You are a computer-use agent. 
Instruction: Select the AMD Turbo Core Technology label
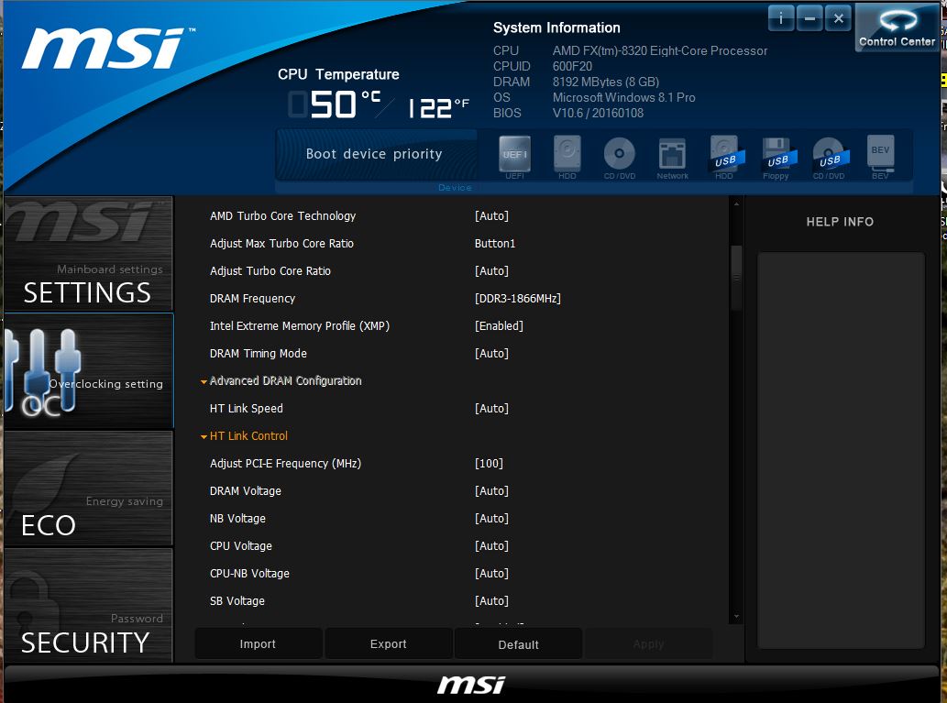pyautogui.click(x=282, y=216)
